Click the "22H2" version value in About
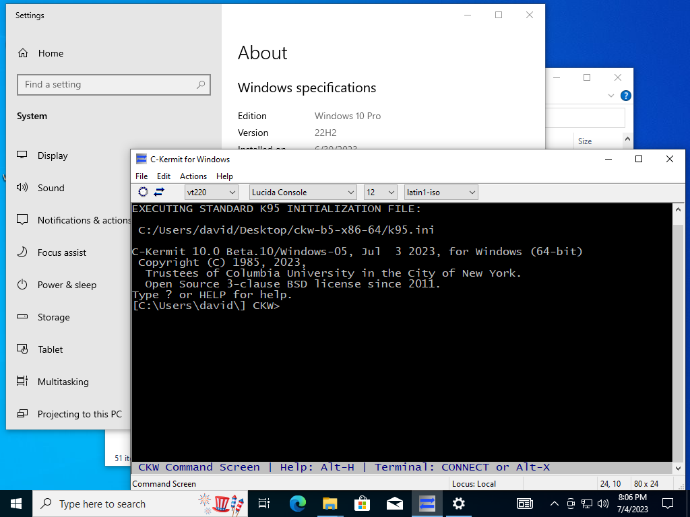Screen dimensions: 690x517 click(x=325, y=133)
